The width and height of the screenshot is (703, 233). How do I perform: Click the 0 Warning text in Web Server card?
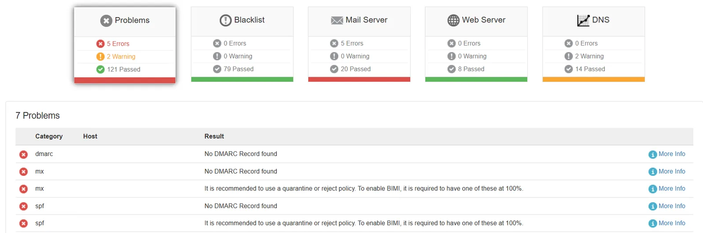(472, 56)
